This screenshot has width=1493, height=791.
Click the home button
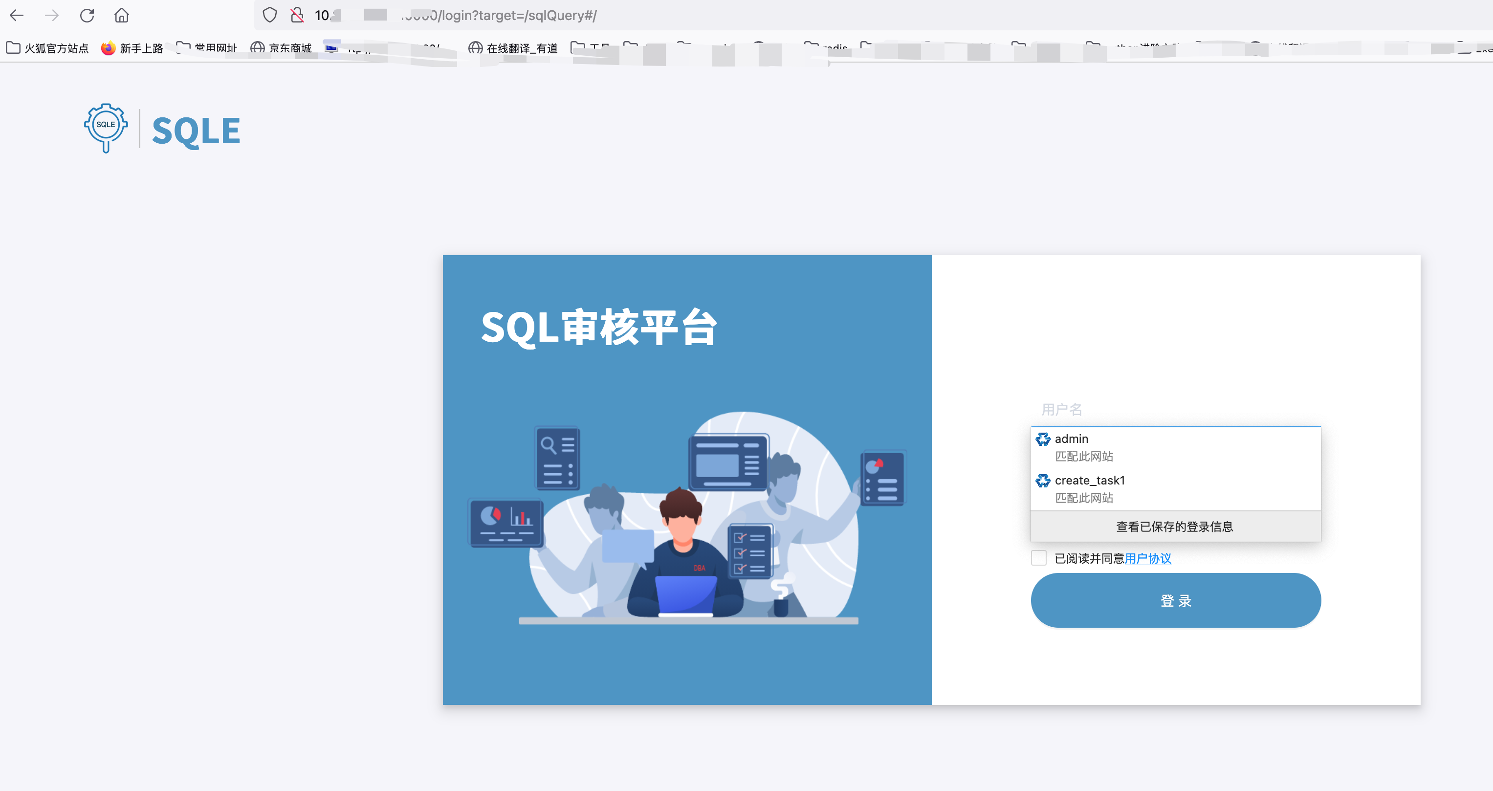(x=122, y=16)
